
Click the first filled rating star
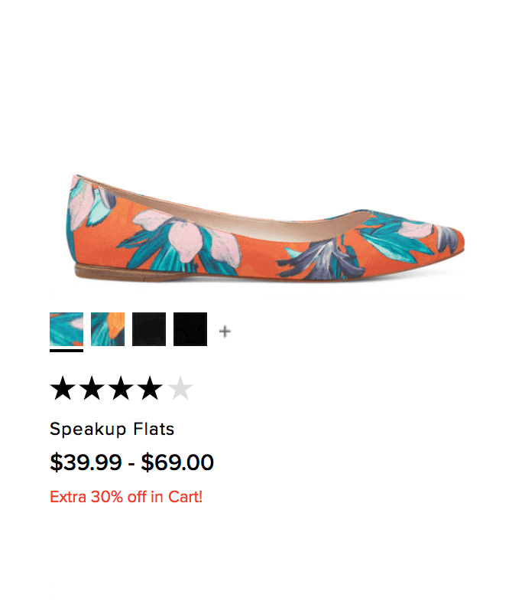pyautogui.click(x=63, y=388)
